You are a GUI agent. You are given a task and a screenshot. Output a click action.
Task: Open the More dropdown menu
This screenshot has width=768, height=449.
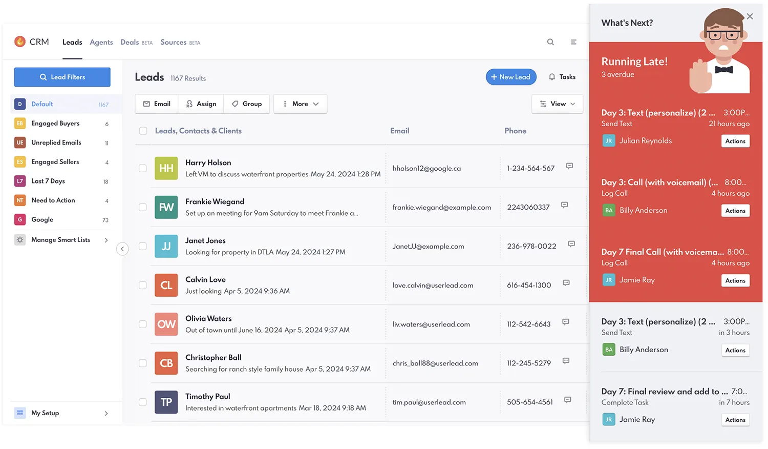pos(300,104)
